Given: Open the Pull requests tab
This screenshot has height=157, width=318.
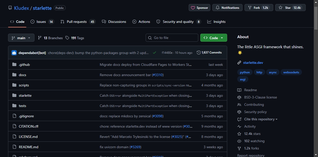Looking at the screenshot, I should click(x=78, y=22).
